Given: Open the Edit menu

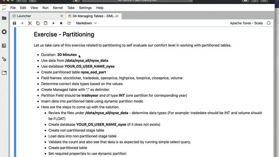Looking at the screenshot, I should coord(23,8).
